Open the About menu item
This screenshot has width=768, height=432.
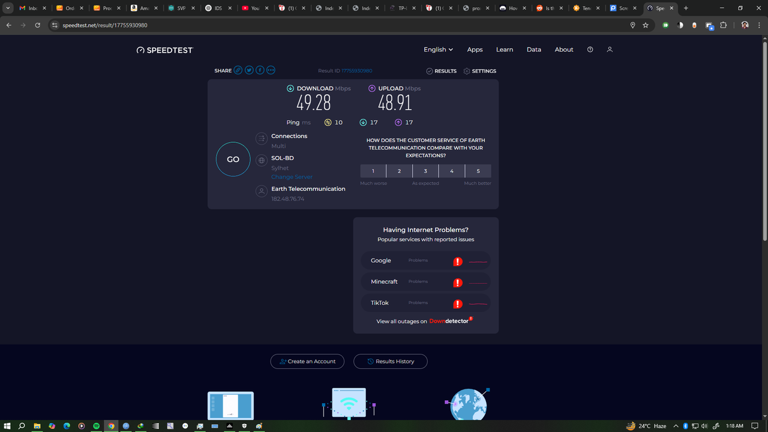(x=564, y=50)
